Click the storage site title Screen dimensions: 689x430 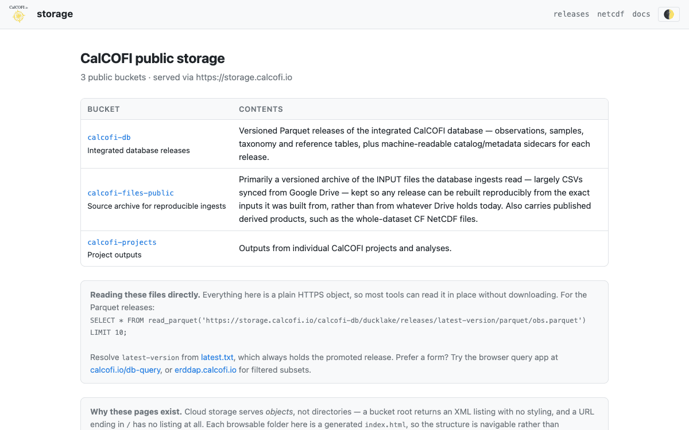pyautogui.click(x=55, y=14)
